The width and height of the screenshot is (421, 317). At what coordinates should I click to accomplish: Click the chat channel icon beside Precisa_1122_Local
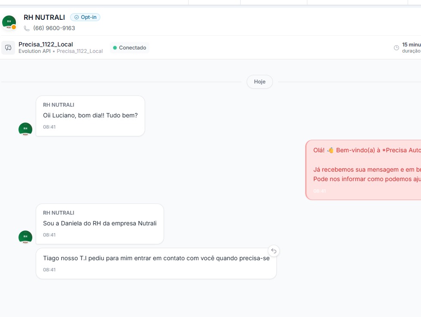click(8, 48)
